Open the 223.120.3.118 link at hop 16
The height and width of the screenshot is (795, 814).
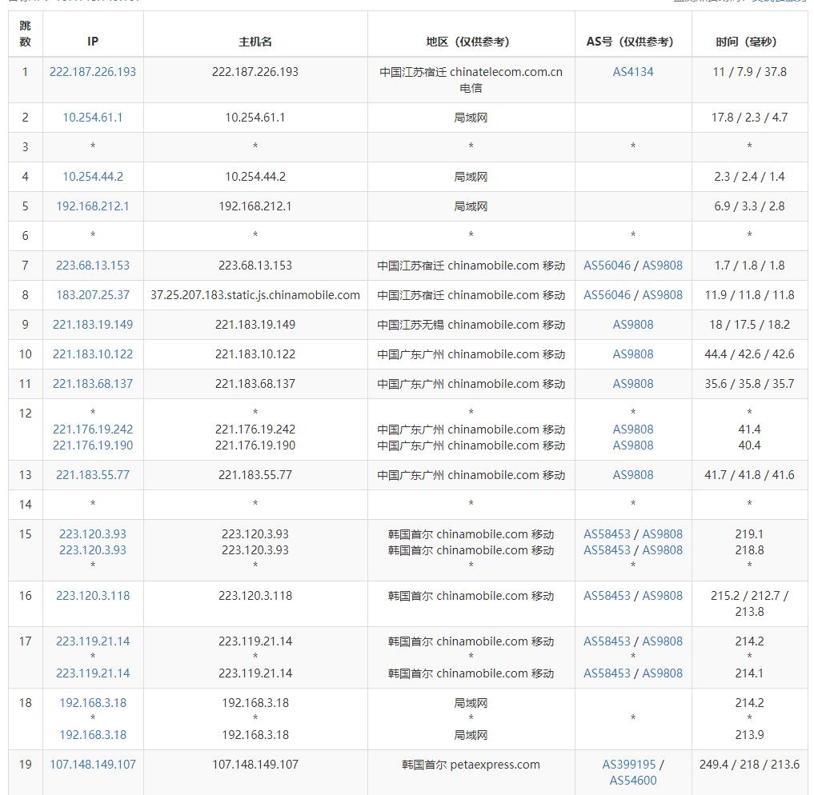(92, 595)
